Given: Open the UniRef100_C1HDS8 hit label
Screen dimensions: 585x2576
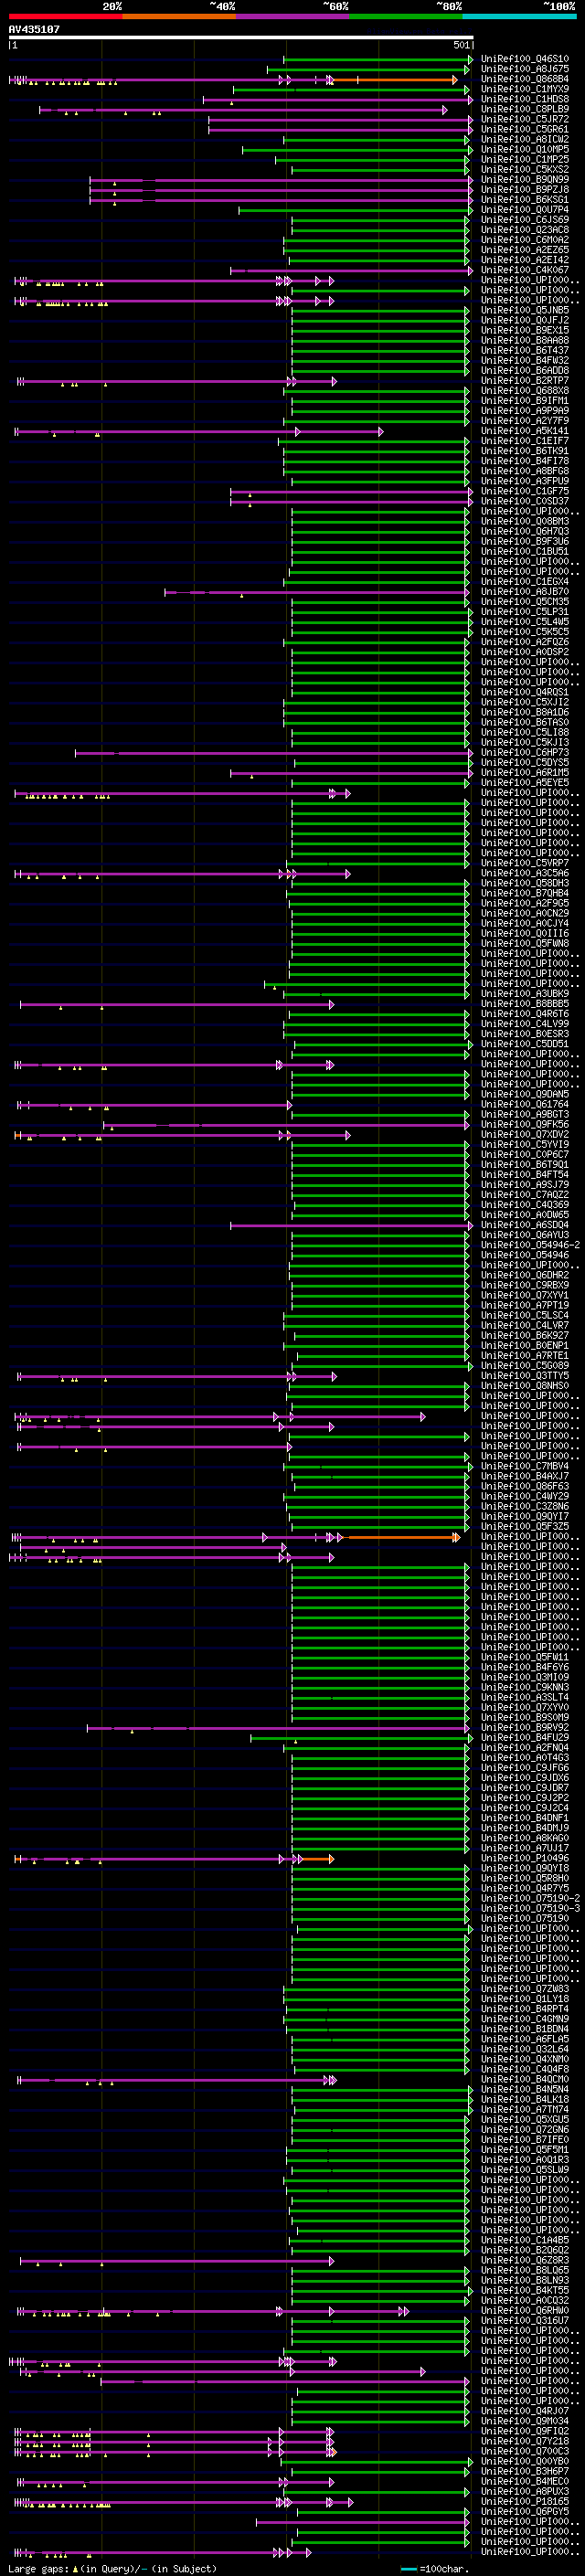Looking at the screenshot, I should pos(525,99).
